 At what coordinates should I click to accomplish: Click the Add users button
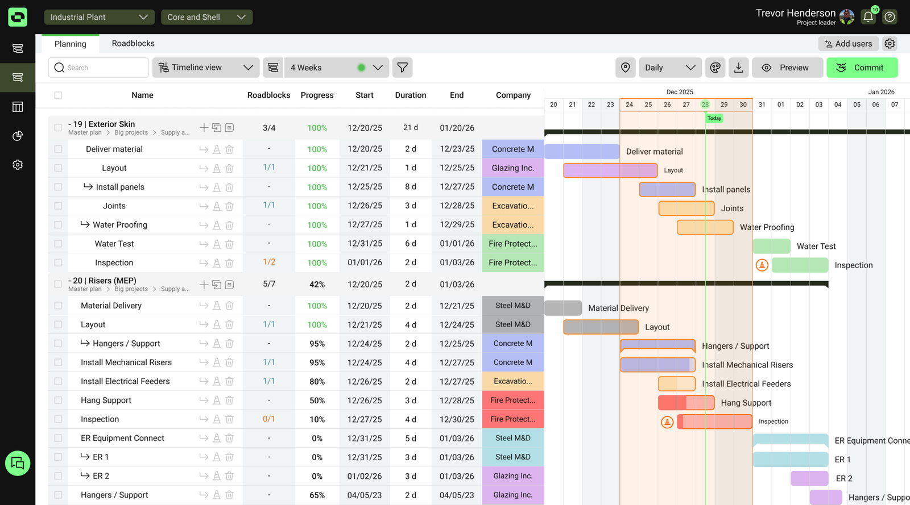[x=849, y=44]
